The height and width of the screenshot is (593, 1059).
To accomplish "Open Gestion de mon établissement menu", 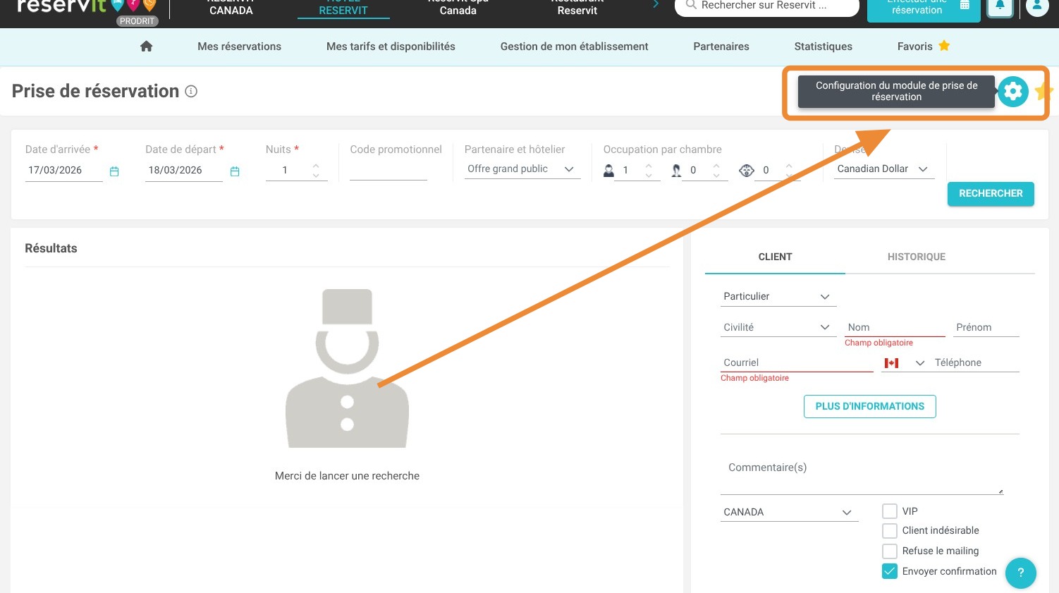I will coord(574,47).
